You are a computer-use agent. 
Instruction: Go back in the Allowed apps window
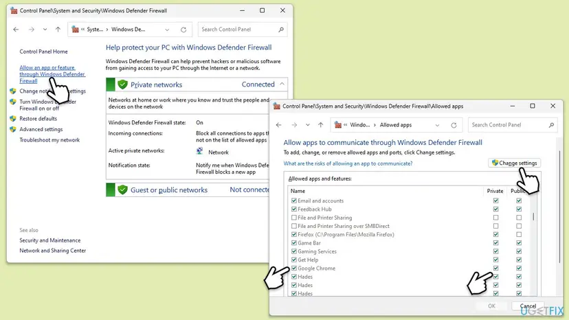[279, 125]
